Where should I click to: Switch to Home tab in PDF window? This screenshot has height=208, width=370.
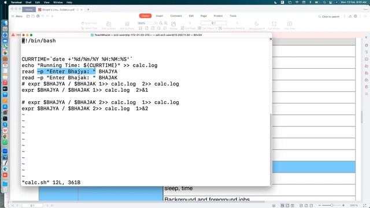point(29,10)
